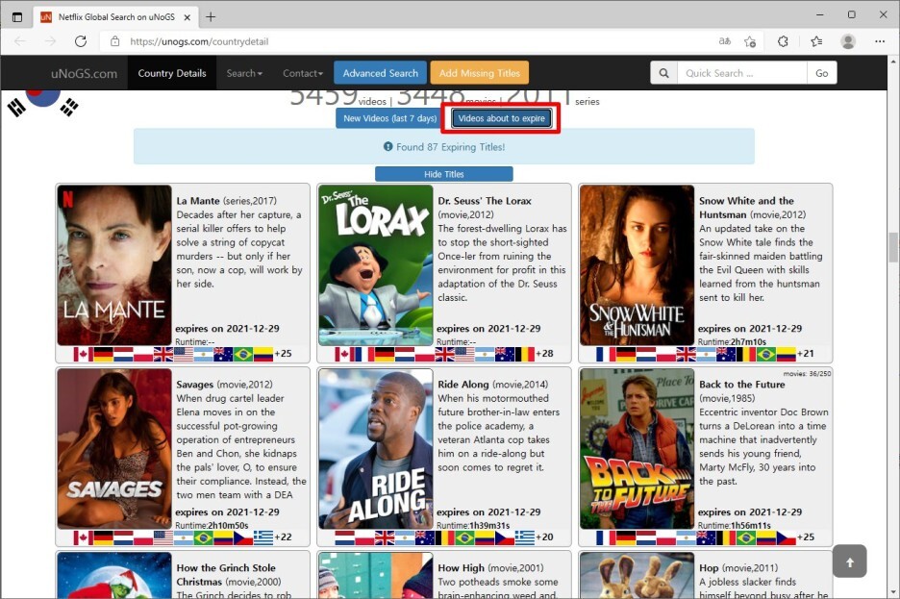Click the Greece flag under Savages
Image resolution: width=900 pixels, height=599 pixels.
pos(262,537)
